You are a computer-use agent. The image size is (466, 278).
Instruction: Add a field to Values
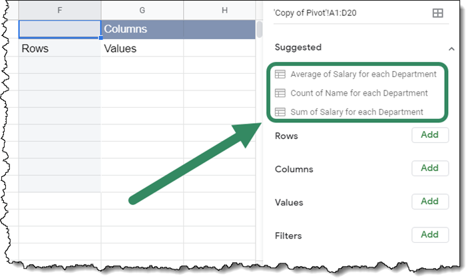(x=429, y=202)
